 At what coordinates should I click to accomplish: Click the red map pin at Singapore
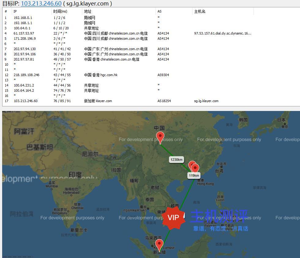click(x=159, y=245)
